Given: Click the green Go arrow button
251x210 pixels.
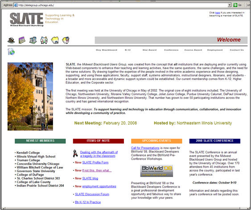Looking at the screenshot, I should point(235,5).
